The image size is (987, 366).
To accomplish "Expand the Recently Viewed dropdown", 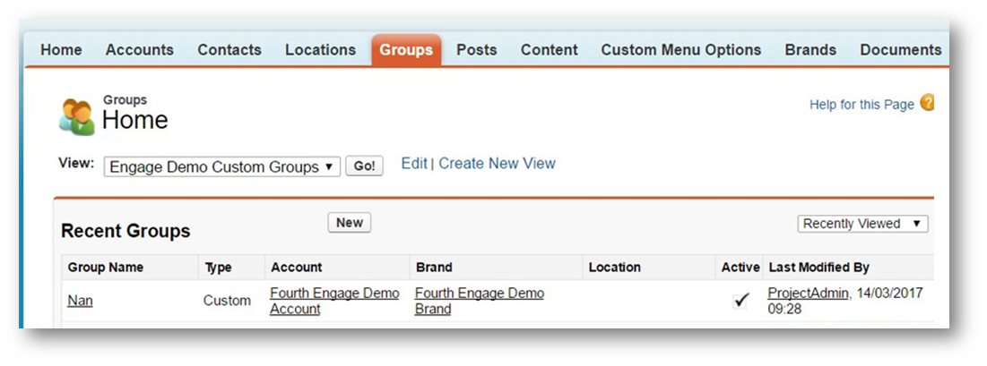I will tap(862, 224).
